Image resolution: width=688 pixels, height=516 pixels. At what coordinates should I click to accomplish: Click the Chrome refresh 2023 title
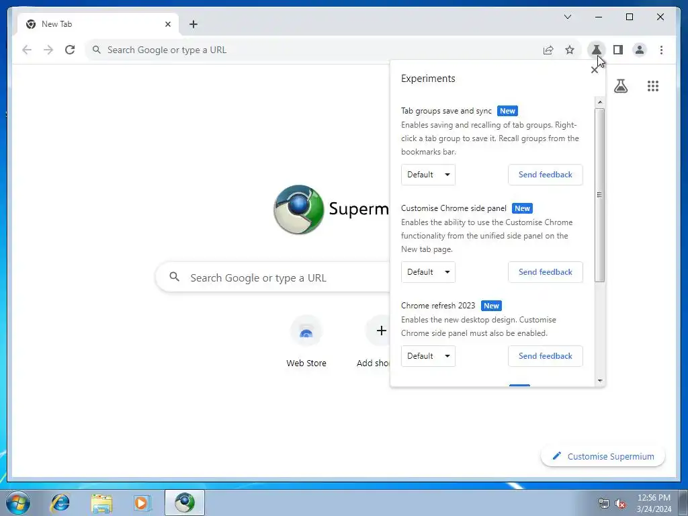point(438,306)
